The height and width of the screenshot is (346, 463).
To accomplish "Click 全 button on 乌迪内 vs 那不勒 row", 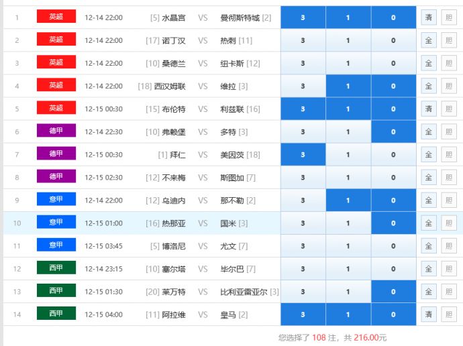I will [x=428, y=200].
